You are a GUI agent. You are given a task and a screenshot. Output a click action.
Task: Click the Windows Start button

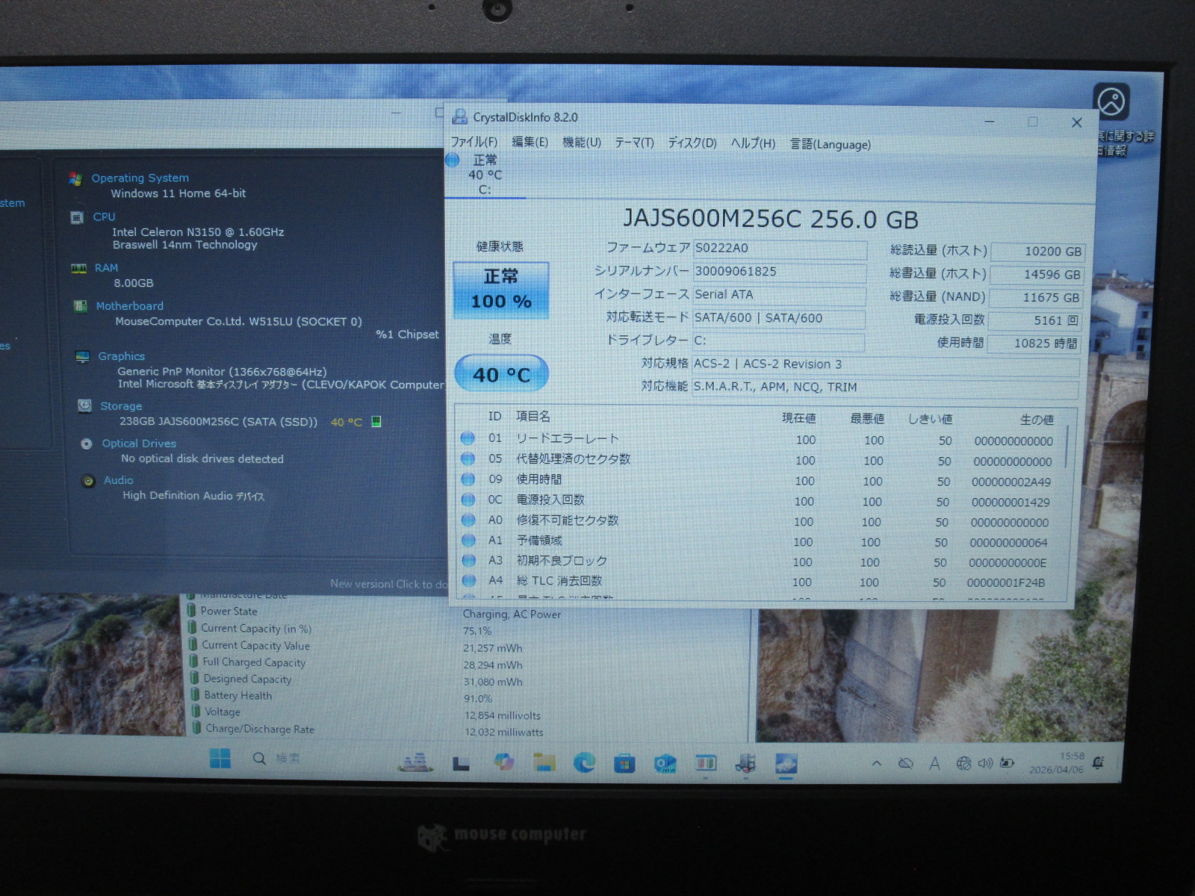(x=220, y=759)
